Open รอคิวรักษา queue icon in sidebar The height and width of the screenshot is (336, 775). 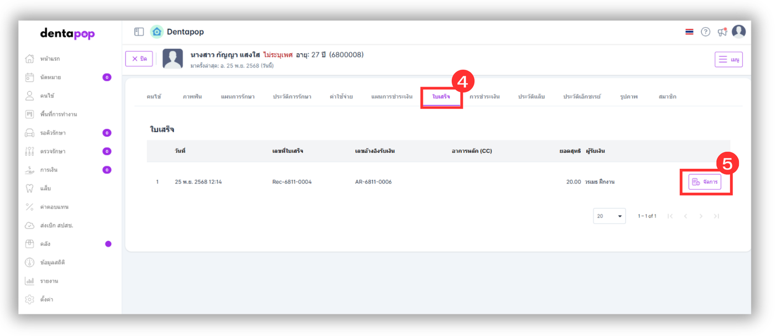(30, 133)
